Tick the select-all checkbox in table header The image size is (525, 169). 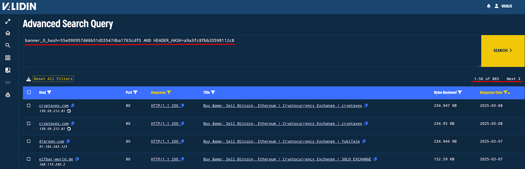click(x=29, y=93)
